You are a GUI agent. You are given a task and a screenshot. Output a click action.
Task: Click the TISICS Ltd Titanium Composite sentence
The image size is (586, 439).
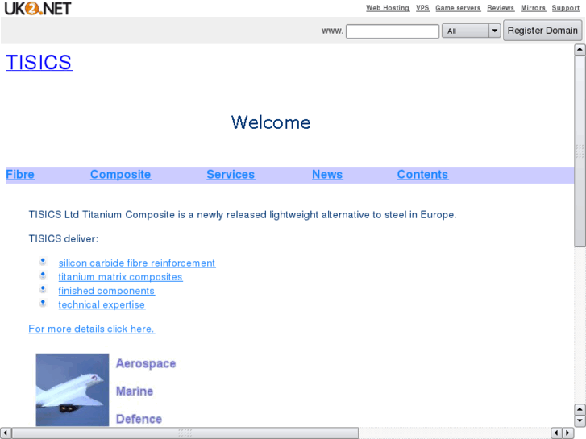[x=243, y=215]
